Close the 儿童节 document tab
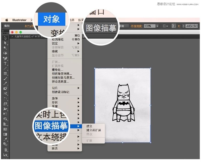The width and height of the screenshot is (201, 167). pos(12,36)
